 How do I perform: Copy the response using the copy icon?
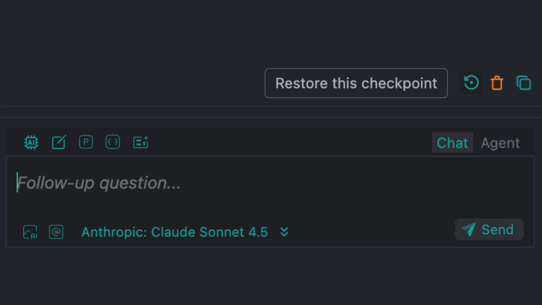tap(524, 83)
